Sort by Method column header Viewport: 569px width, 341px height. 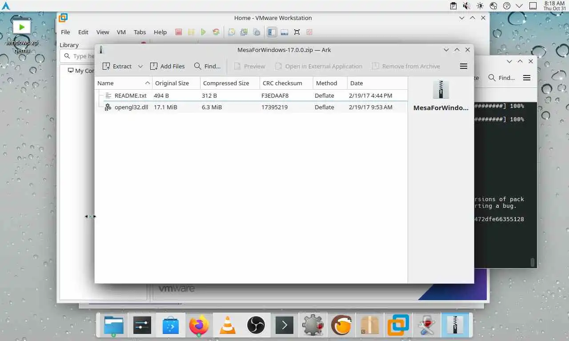pyautogui.click(x=330, y=83)
